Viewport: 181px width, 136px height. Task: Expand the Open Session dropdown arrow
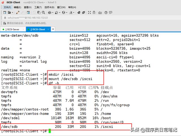[x=12, y=12]
